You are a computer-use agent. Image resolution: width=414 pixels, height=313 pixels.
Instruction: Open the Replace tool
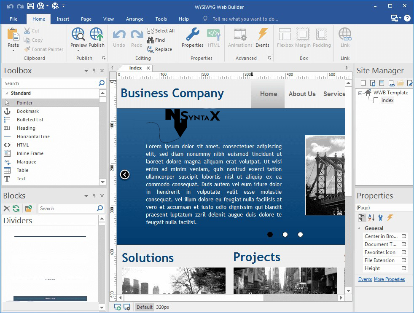[x=160, y=49]
